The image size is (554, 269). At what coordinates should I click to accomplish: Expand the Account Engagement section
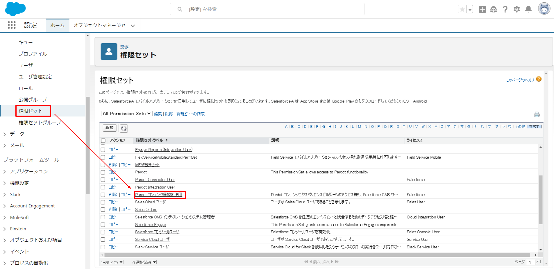tap(5, 206)
